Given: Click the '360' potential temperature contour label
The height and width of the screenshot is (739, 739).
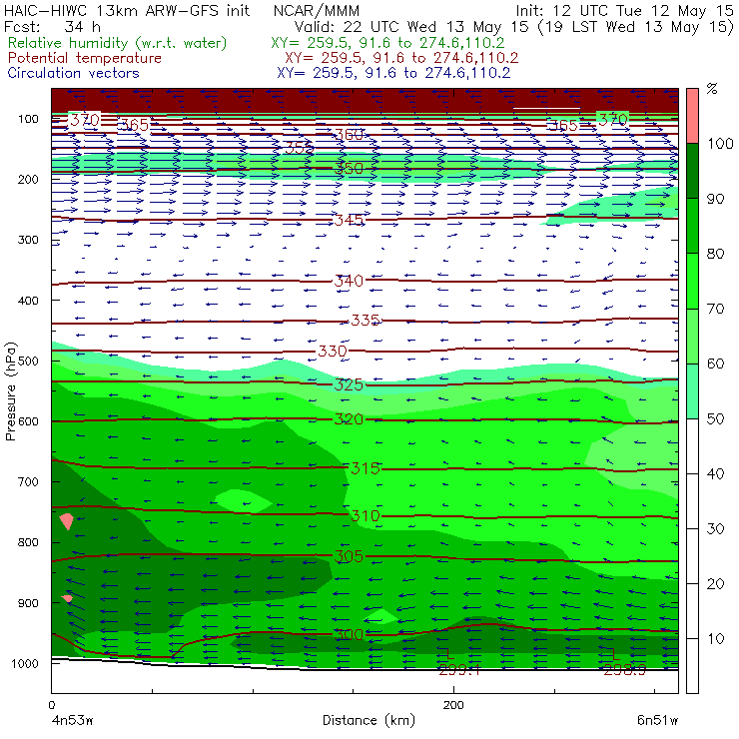Looking at the screenshot, I should pyautogui.click(x=349, y=135).
